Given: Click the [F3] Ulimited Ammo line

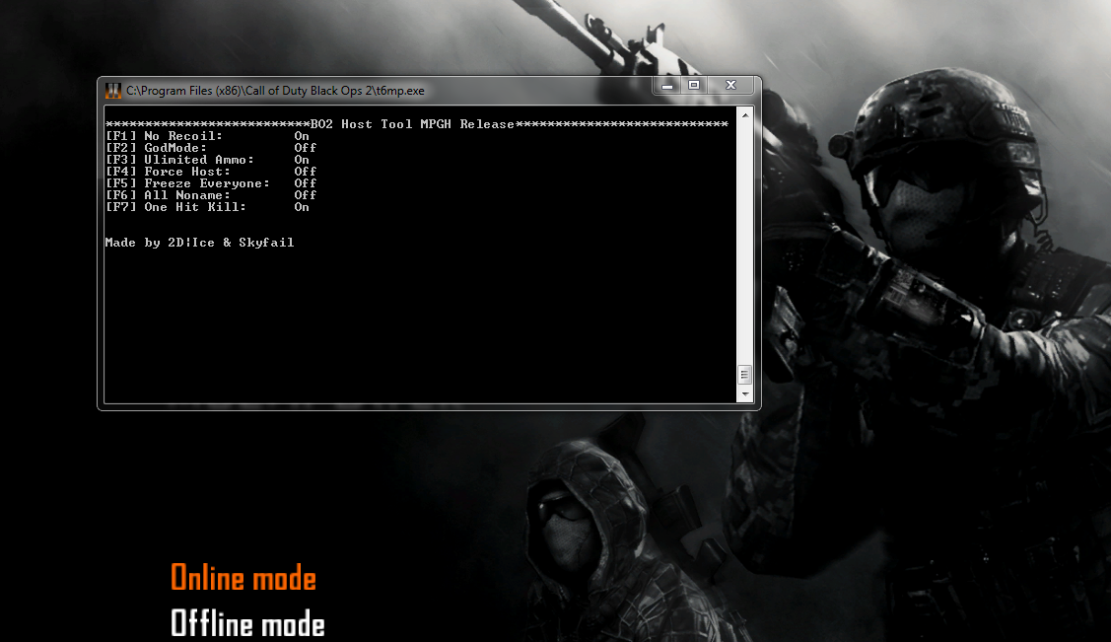Looking at the screenshot, I should click(x=207, y=160).
